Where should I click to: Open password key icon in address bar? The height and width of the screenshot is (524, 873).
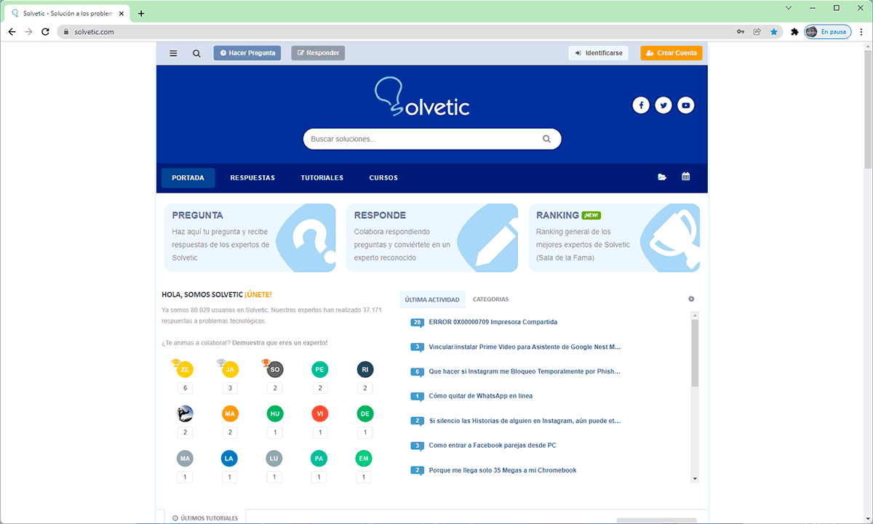click(x=741, y=32)
